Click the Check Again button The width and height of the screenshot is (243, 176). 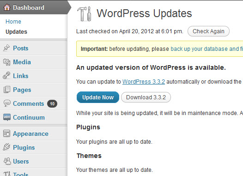tap(208, 31)
